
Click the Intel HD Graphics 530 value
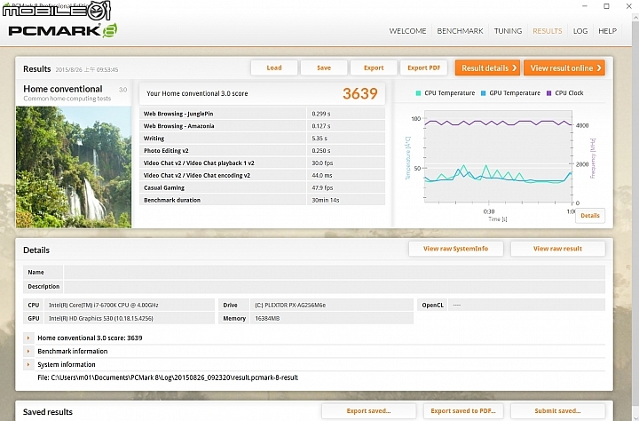click(100, 319)
